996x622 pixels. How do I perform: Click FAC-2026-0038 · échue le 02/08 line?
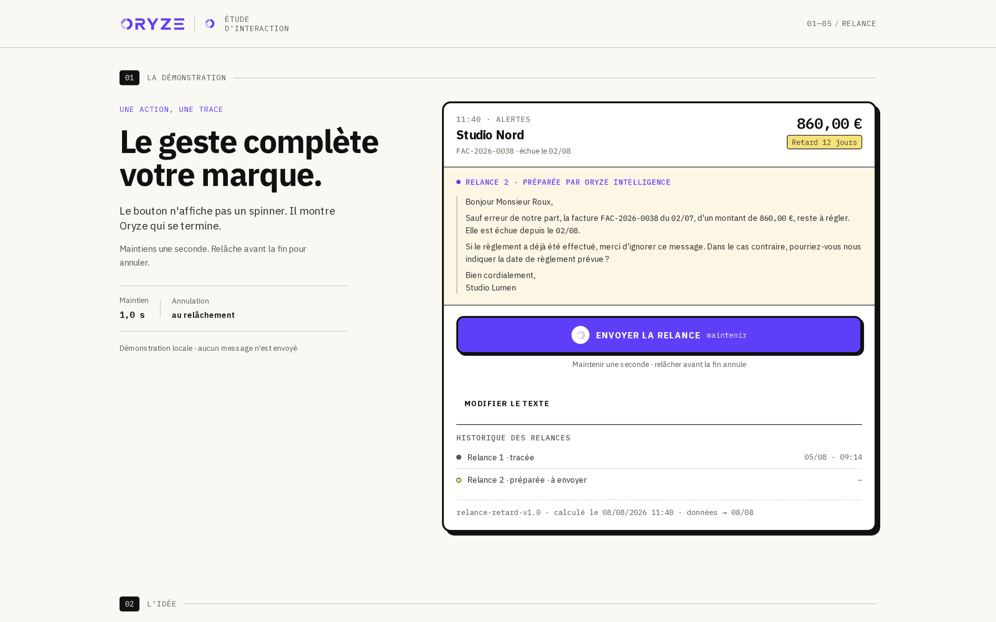tap(513, 151)
